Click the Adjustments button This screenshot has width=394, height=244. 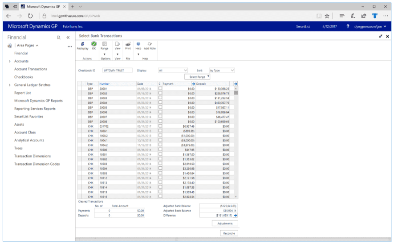(225, 223)
